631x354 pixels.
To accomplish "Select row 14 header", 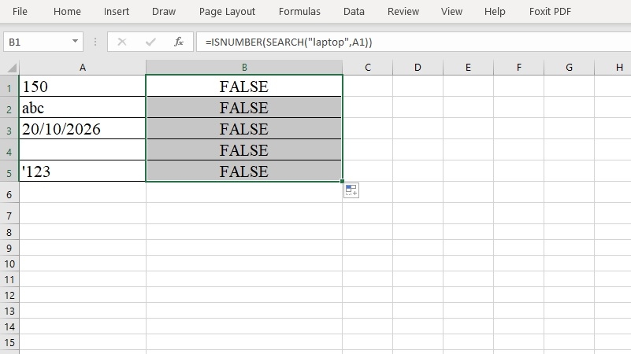I will click(x=9, y=326).
